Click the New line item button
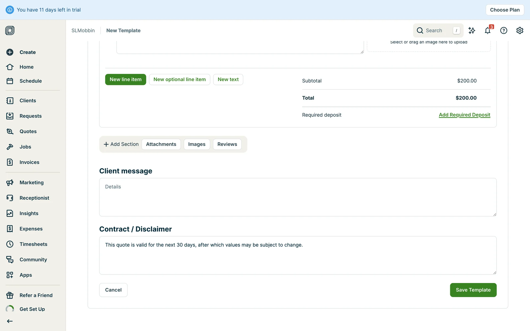This screenshot has width=530, height=331. (125, 79)
